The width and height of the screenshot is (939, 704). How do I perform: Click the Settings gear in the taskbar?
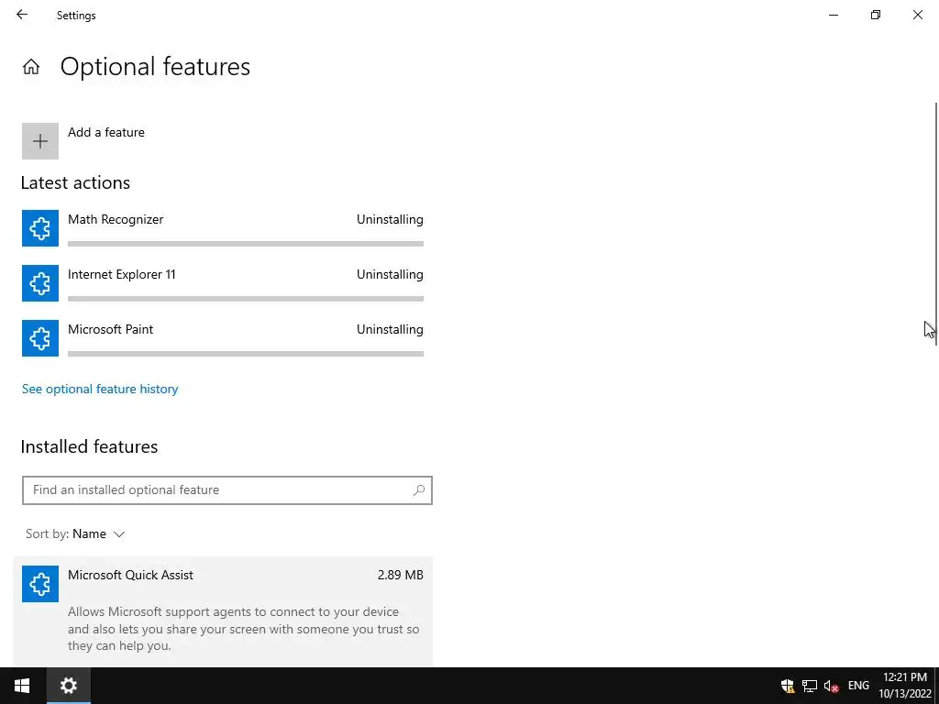click(69, 686)
